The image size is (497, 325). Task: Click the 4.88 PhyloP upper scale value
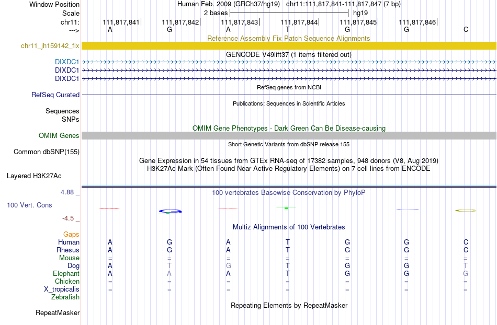[x=67, y=192]
